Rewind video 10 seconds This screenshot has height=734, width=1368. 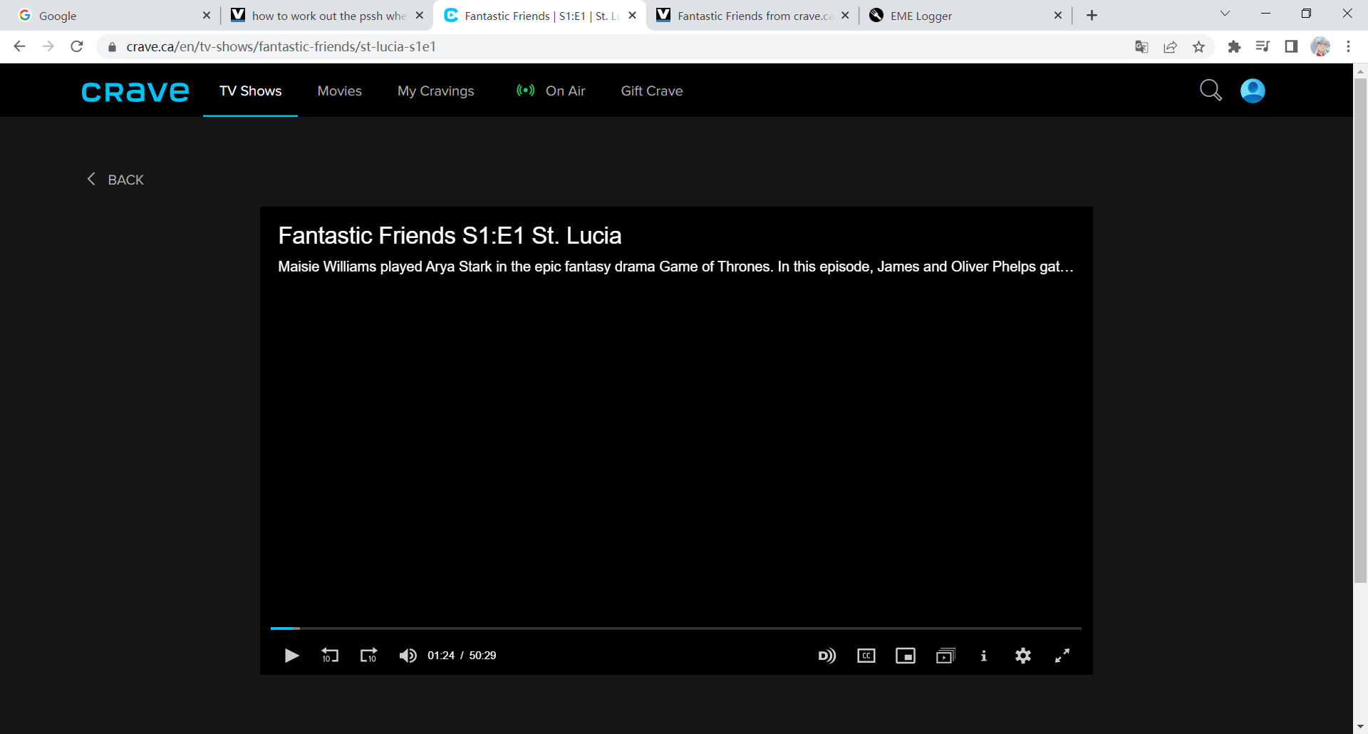click(x=330, y=656)
